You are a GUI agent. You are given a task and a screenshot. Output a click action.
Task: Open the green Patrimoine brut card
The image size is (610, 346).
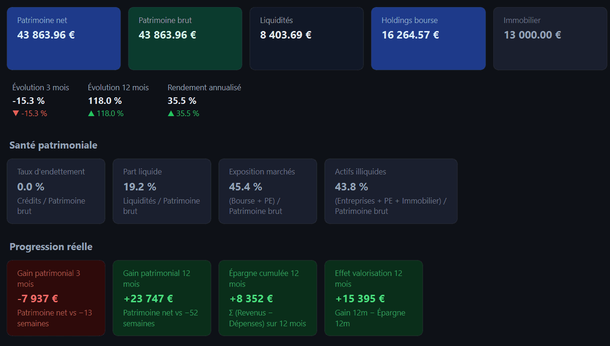[x=185, y=39]
